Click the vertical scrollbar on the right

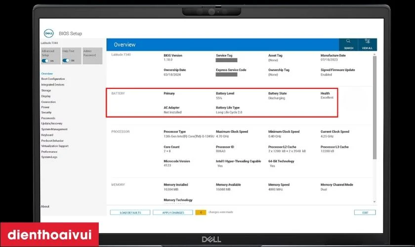click(374, 109)
